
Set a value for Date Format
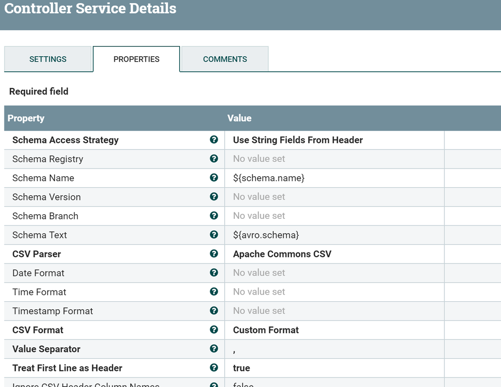pos(259,273)
